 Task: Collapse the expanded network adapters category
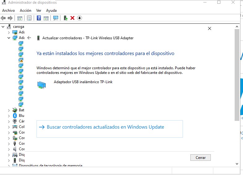8,38
